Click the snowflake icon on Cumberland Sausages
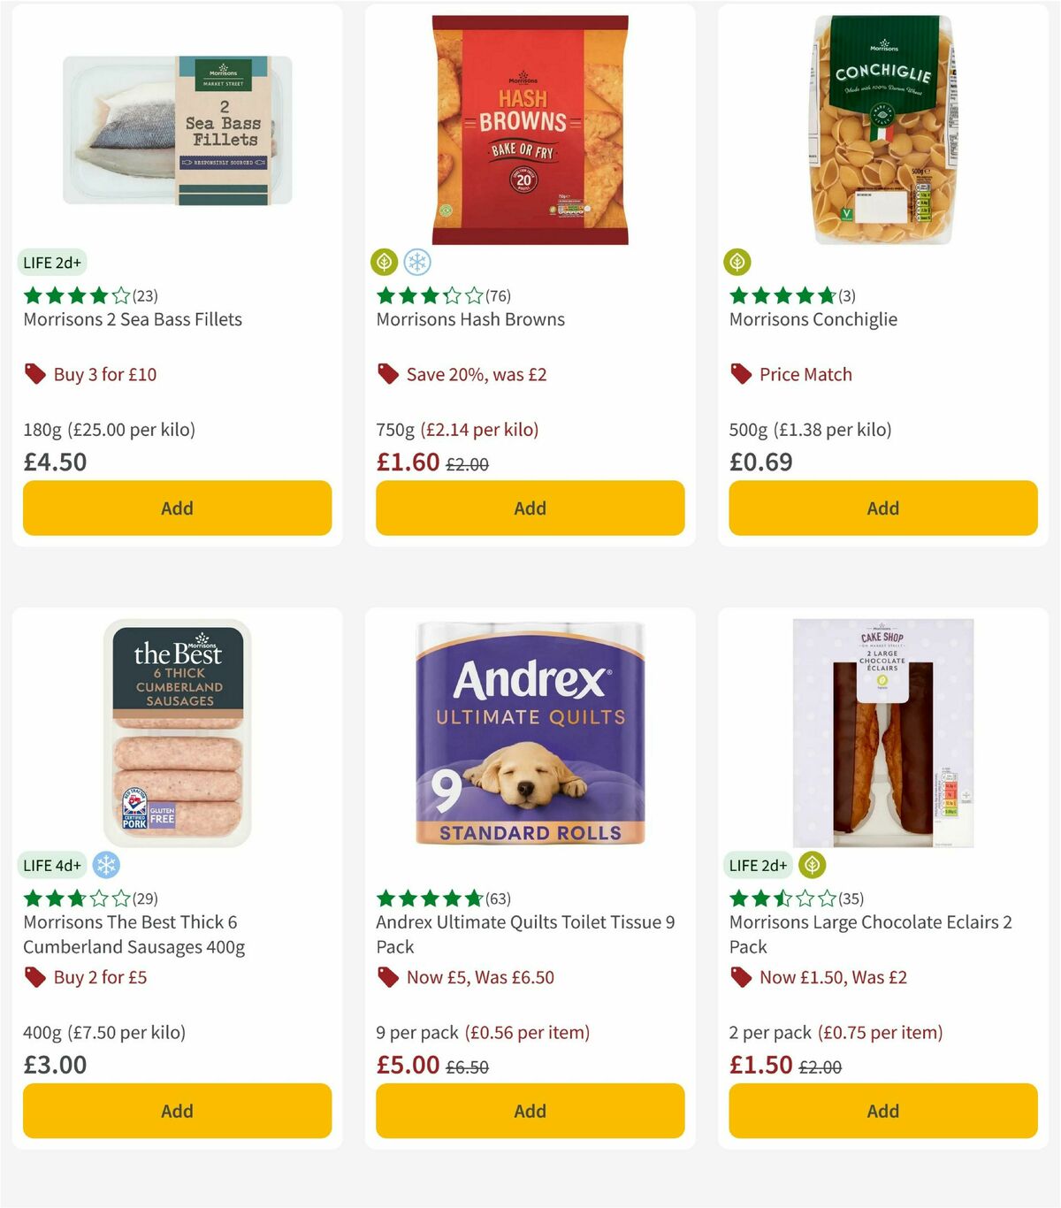 pos(106,865)
